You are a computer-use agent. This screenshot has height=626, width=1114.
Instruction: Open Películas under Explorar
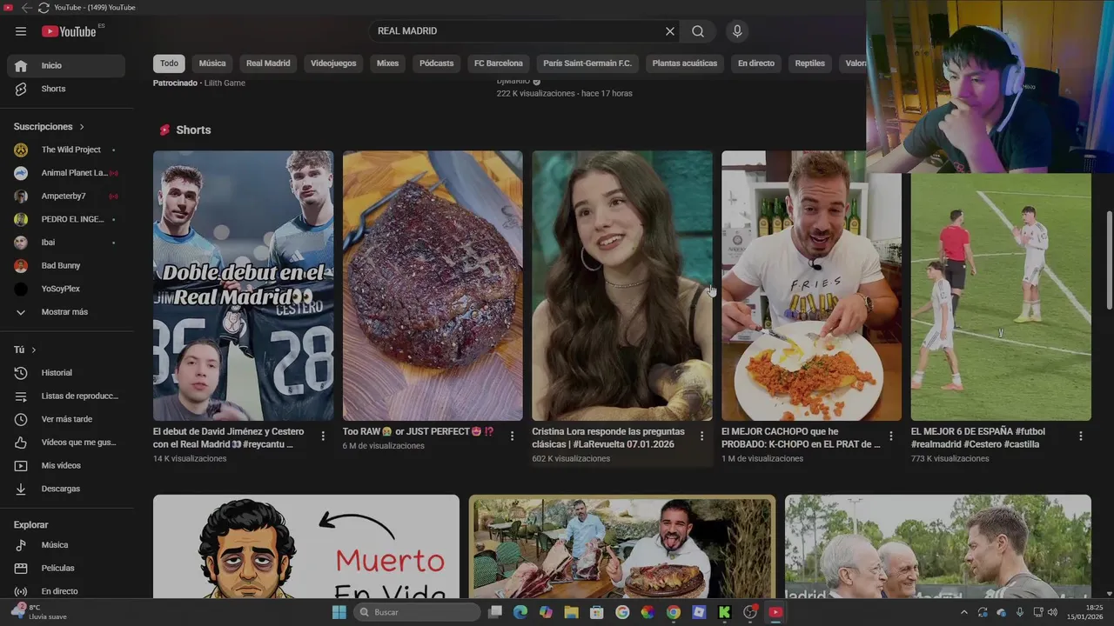tap(66, 568)
